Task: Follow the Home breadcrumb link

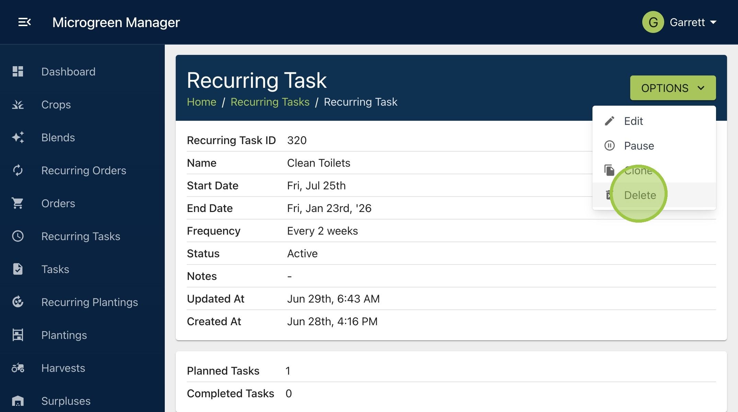Action: 201,102
